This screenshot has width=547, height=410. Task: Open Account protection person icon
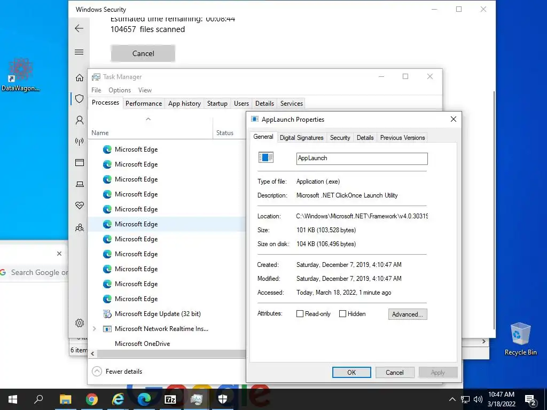coord(80,120)
